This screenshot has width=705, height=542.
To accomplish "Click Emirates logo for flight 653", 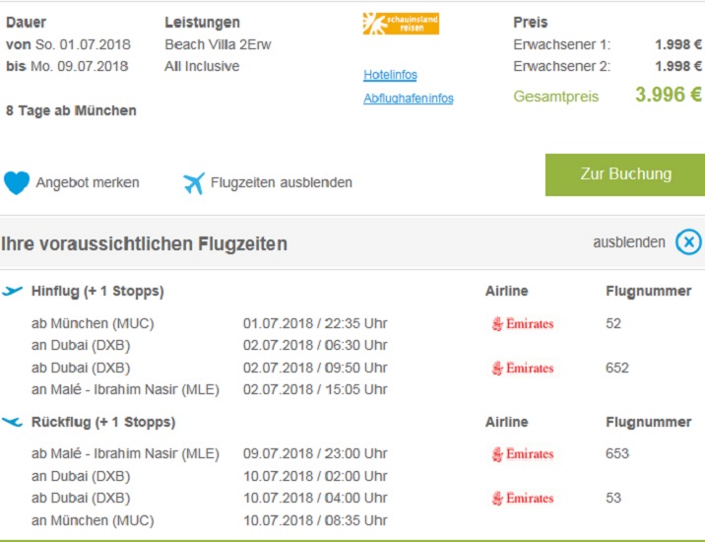I will (x=523, y=454).
